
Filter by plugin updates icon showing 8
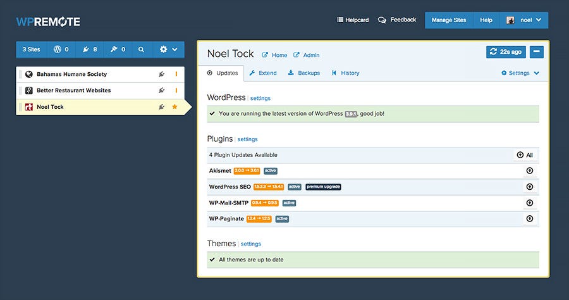[x=90, y=49]
